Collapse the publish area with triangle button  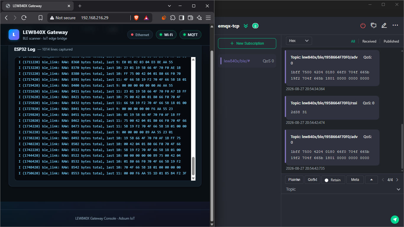[x=371, y=180]
